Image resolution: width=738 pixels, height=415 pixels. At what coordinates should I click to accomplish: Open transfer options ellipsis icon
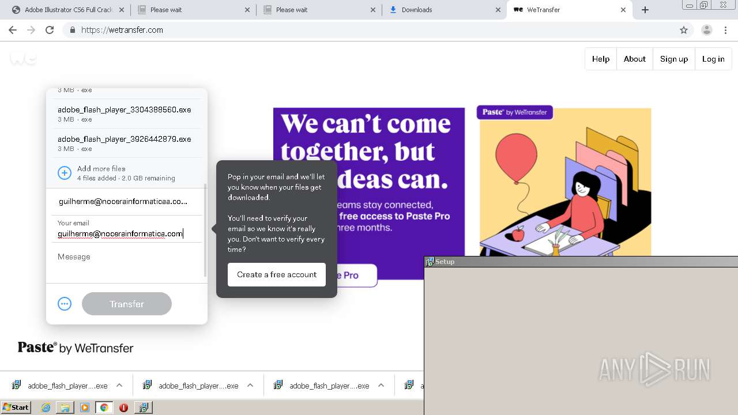[x=65, y=304]
